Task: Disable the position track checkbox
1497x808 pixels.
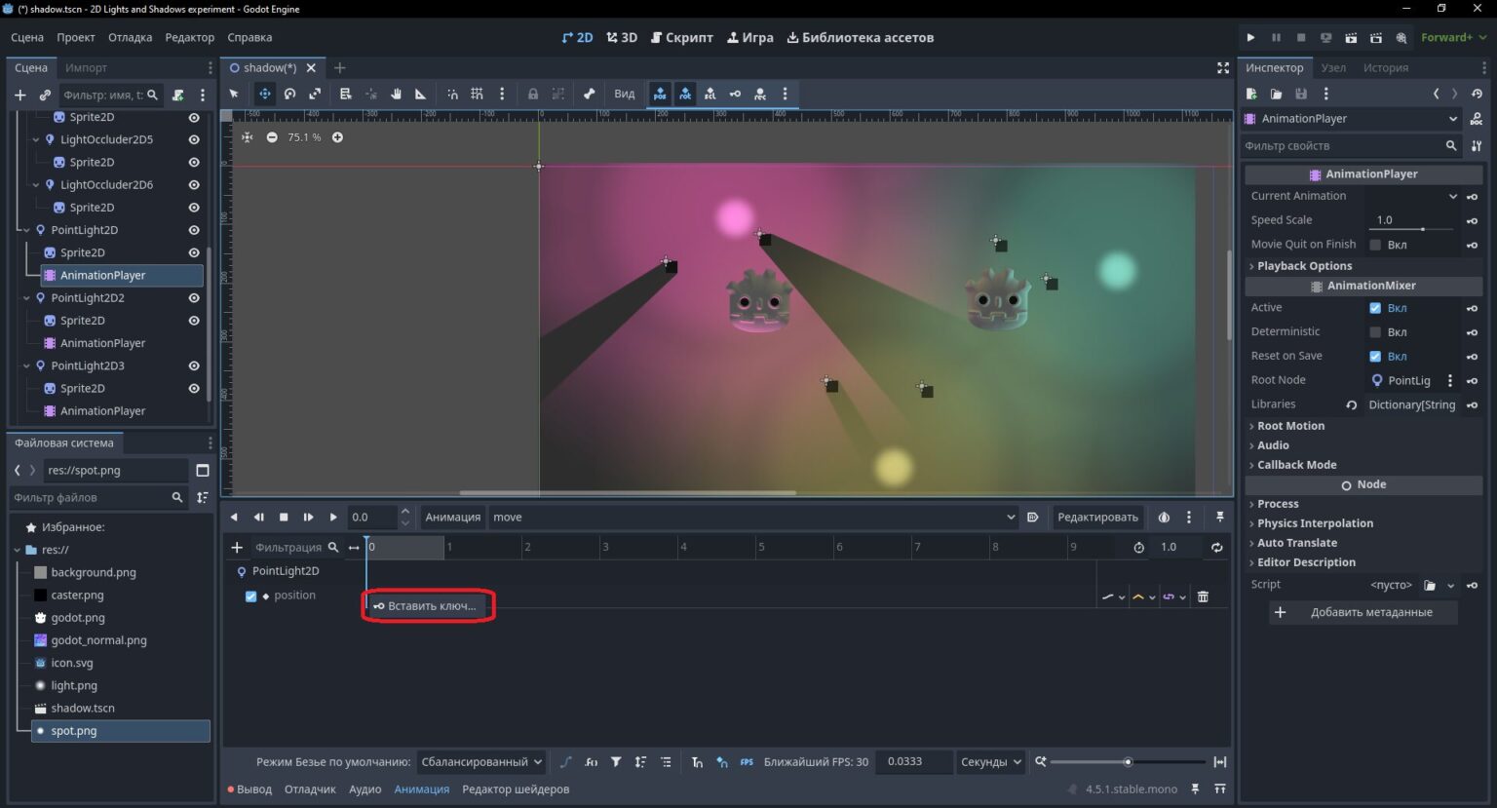Action: [250, 596]
